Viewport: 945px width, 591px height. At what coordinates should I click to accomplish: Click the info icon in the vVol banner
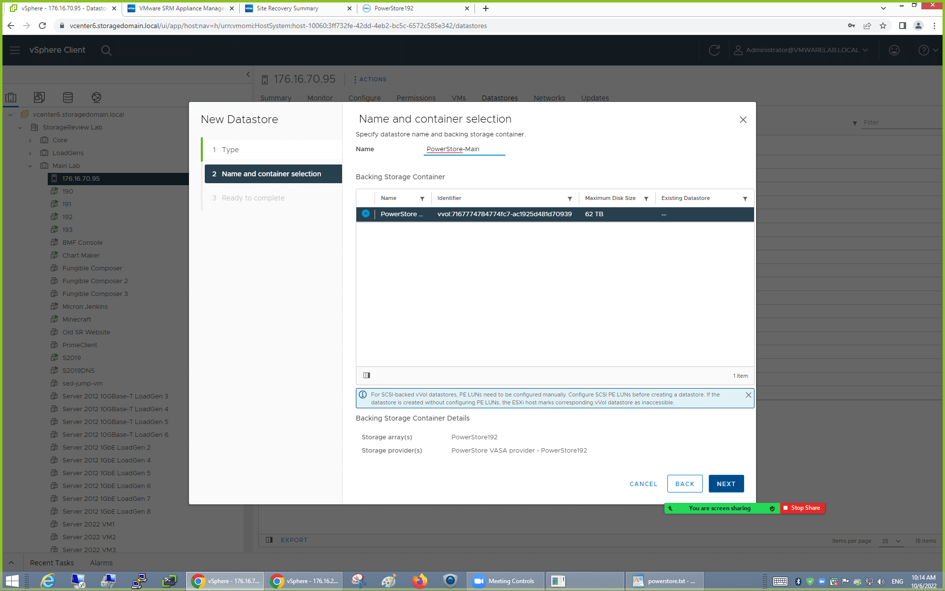pyautogui.click(x=363, y=394)
